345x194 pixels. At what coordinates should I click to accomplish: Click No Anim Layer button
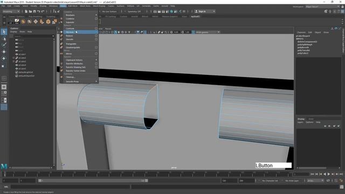click(x=292, y=181)
